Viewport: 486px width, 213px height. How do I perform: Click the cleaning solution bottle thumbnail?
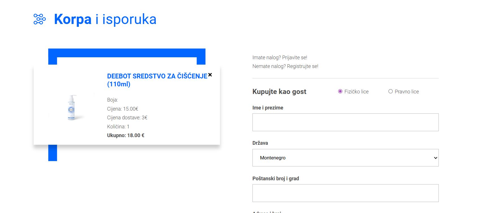point(72,107)
